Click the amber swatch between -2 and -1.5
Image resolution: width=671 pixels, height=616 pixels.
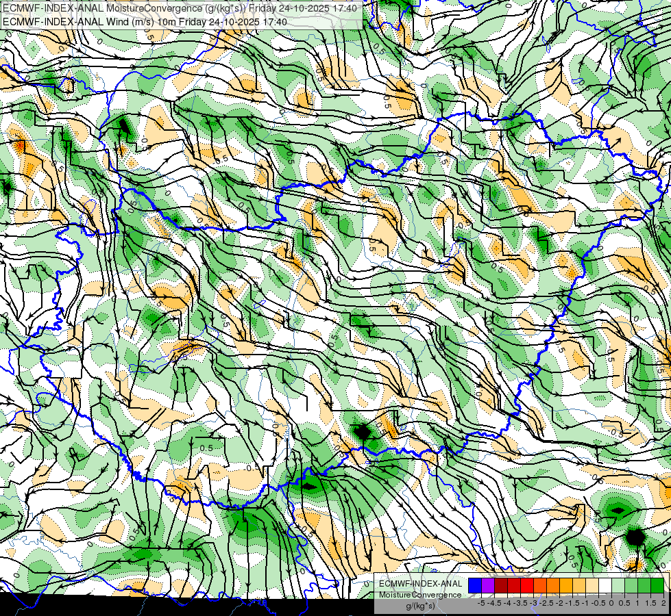coord(566,586)
